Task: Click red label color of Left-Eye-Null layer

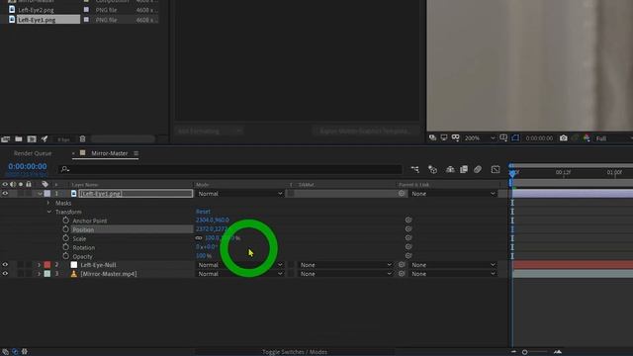Action: (x=47, y=265)
